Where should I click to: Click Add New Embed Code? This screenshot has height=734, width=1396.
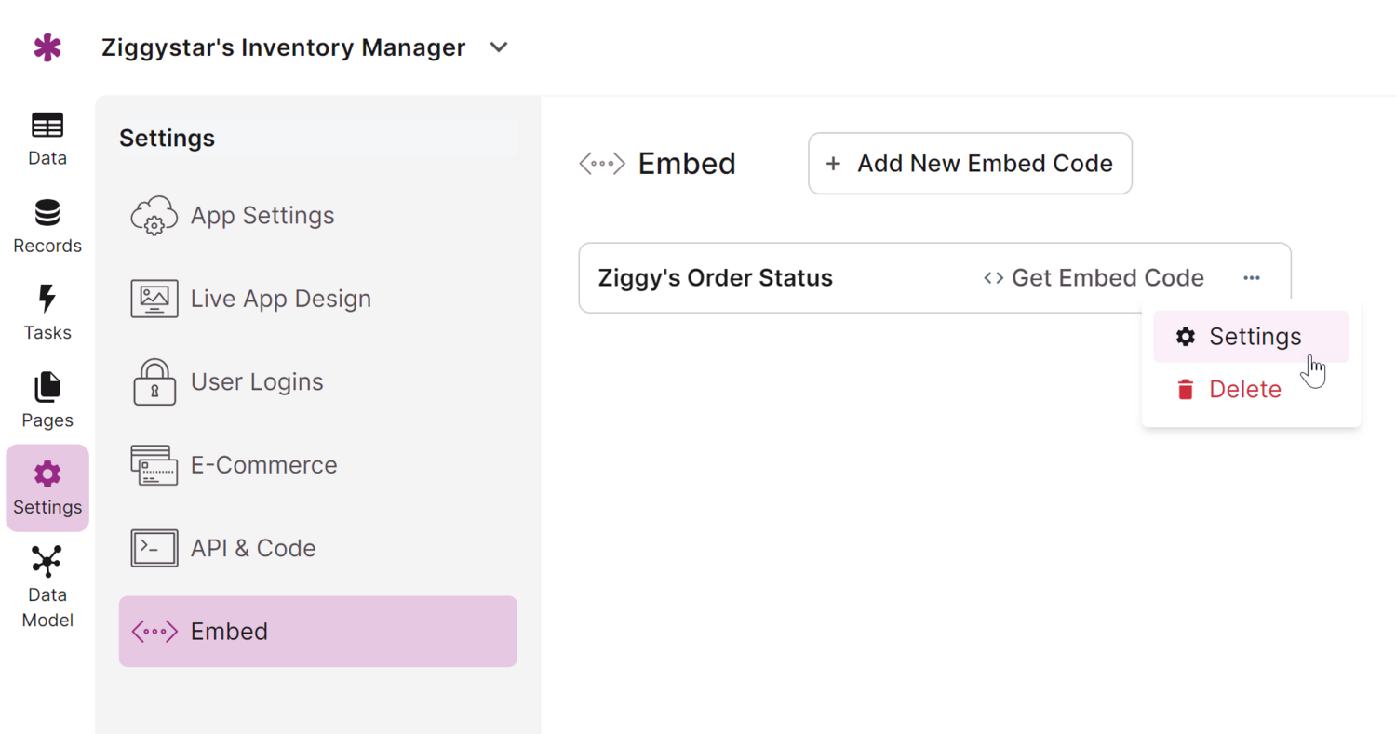click(969, 163)
